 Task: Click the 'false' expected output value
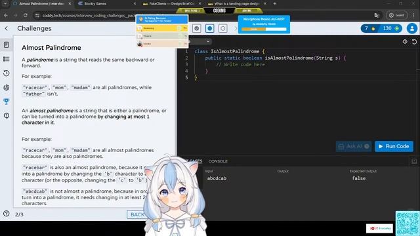point(359,178)
